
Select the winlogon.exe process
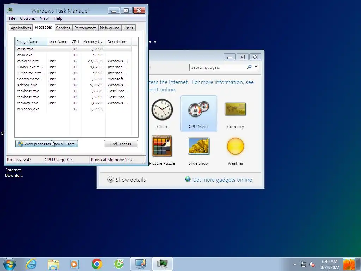[x=73, y=109]
